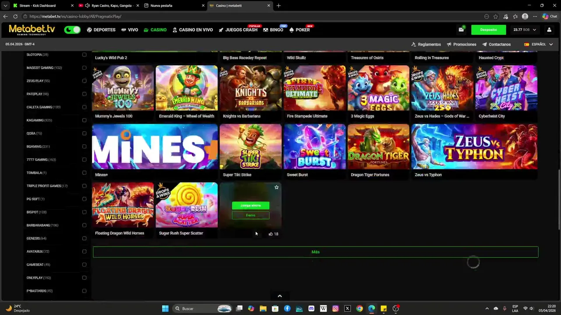
Task: Open File Explorer from the taskbar
Action: pyautogui.click(x=263, y=308)
